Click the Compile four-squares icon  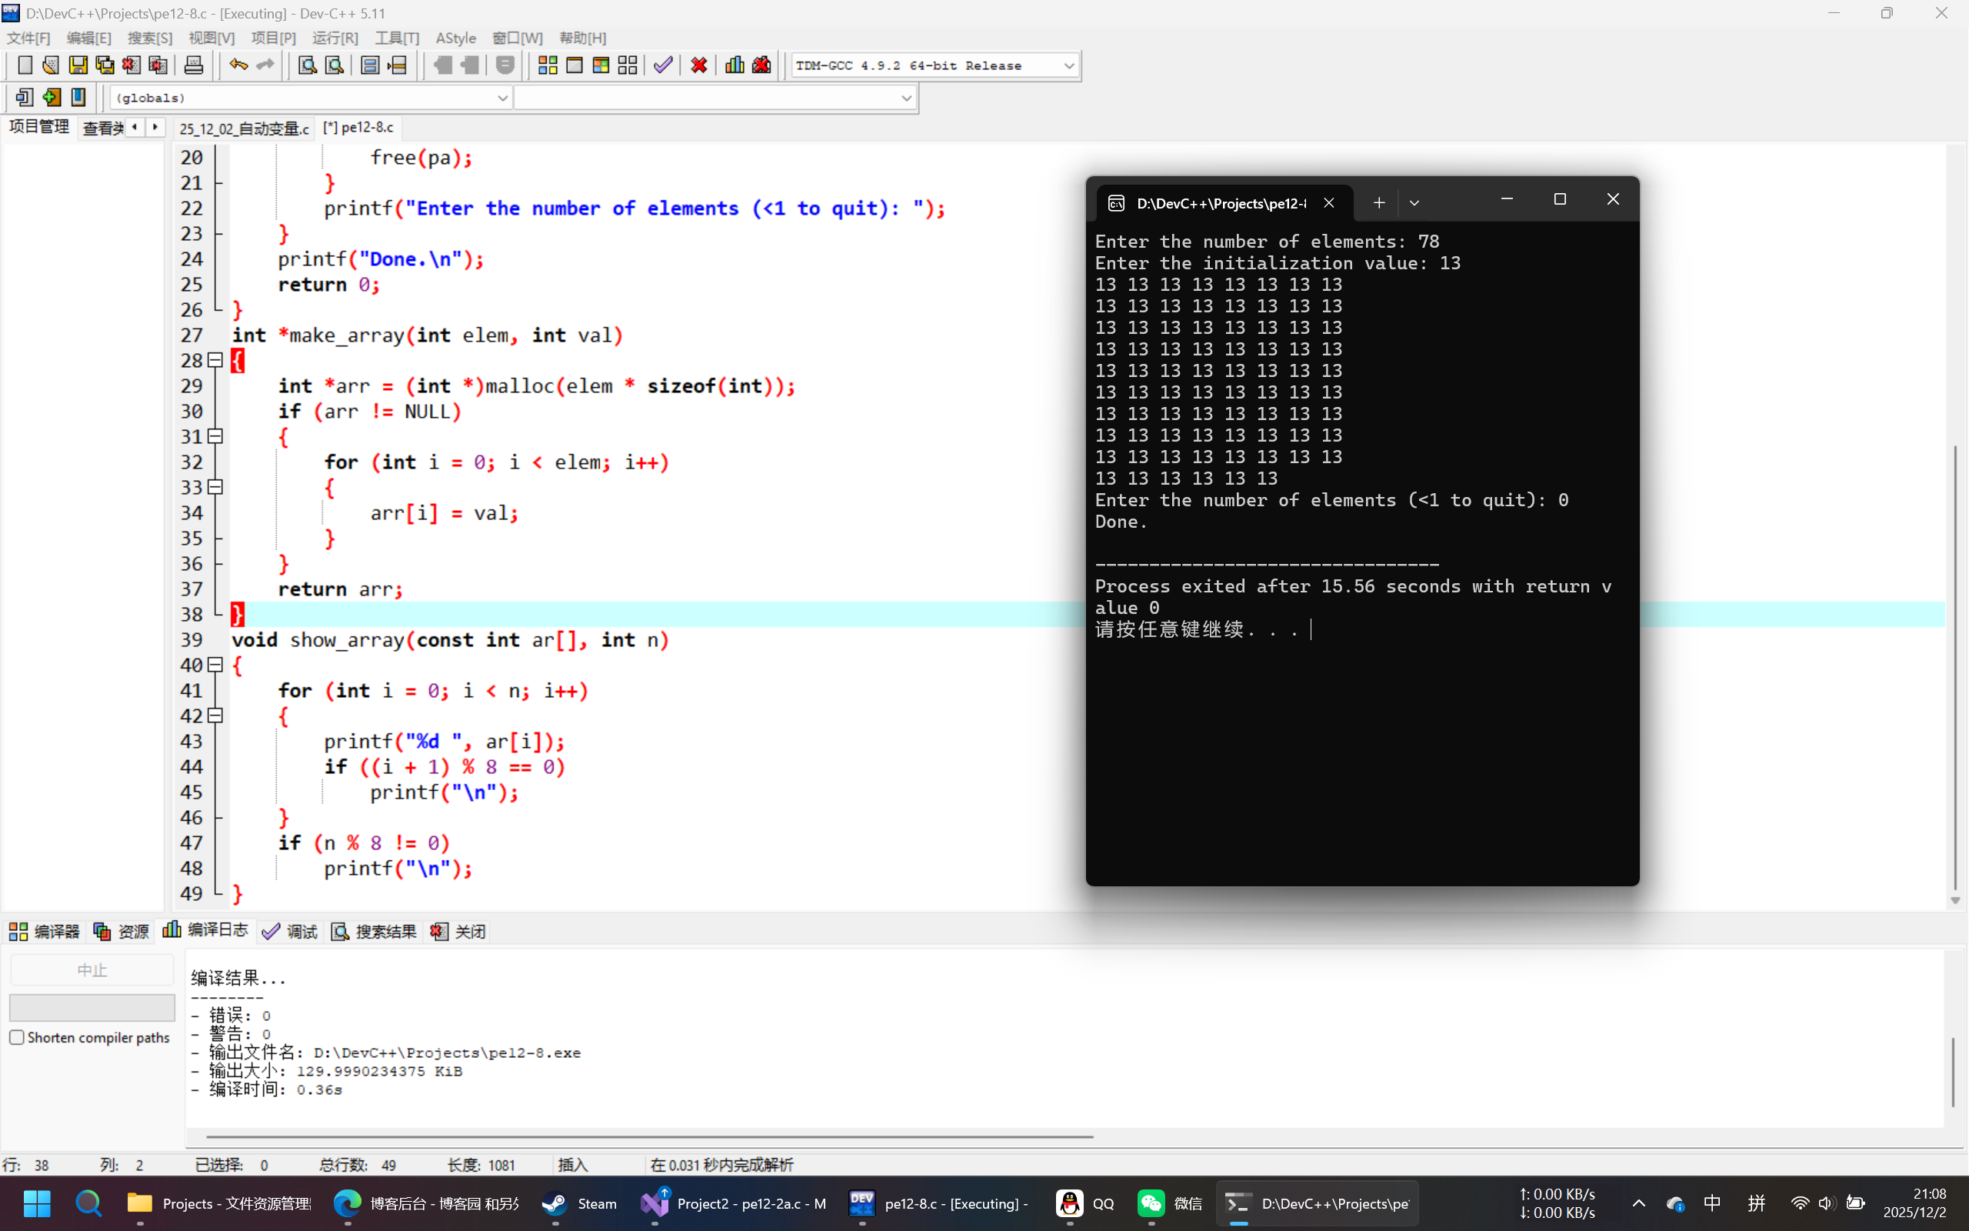[548, 65]
